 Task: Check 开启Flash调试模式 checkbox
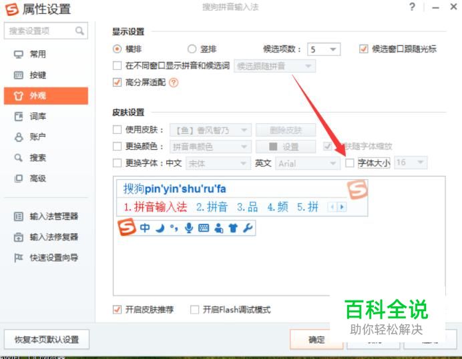tap(194, 309)
